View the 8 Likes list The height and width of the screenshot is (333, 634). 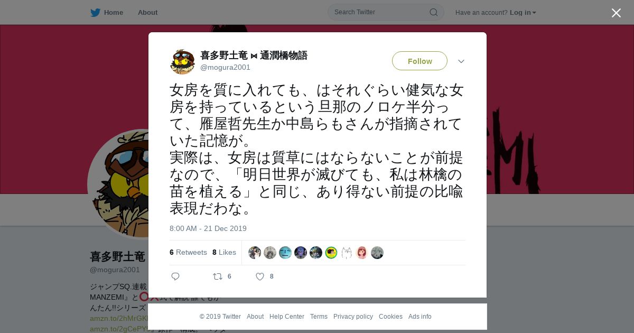coord(224,252)
